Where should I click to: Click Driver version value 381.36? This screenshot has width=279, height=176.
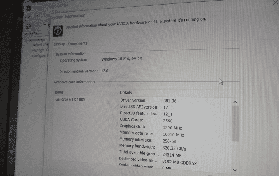pyautogui.click(x=170, y=101)
